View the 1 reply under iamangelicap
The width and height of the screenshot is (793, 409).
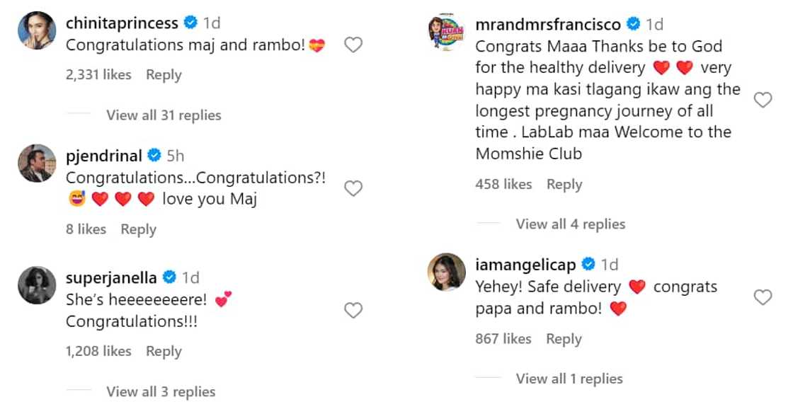click(x=569, y=379)
